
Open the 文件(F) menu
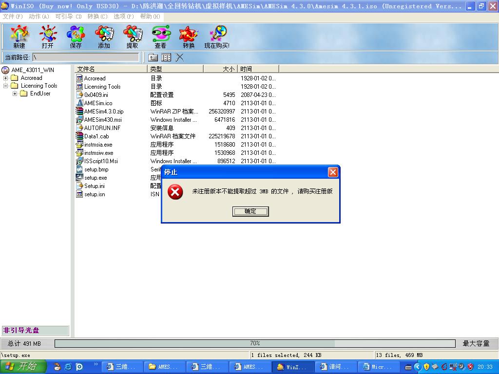[13, 17]
